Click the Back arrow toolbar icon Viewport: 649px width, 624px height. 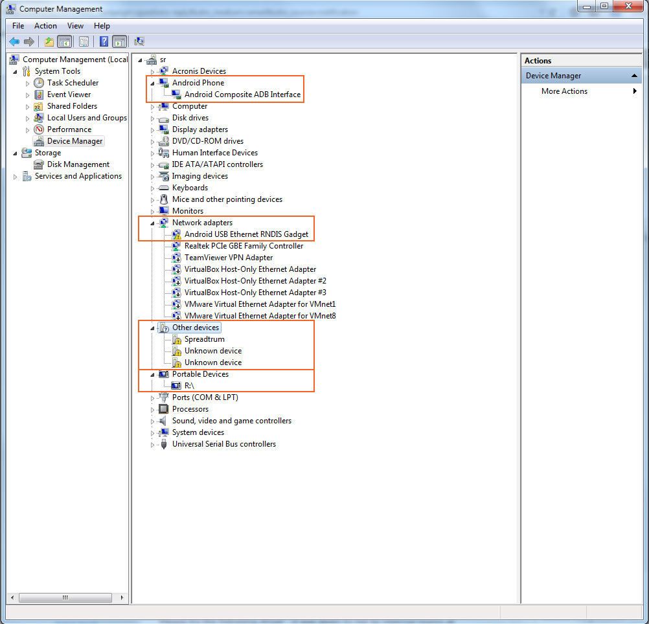[14, 41]
